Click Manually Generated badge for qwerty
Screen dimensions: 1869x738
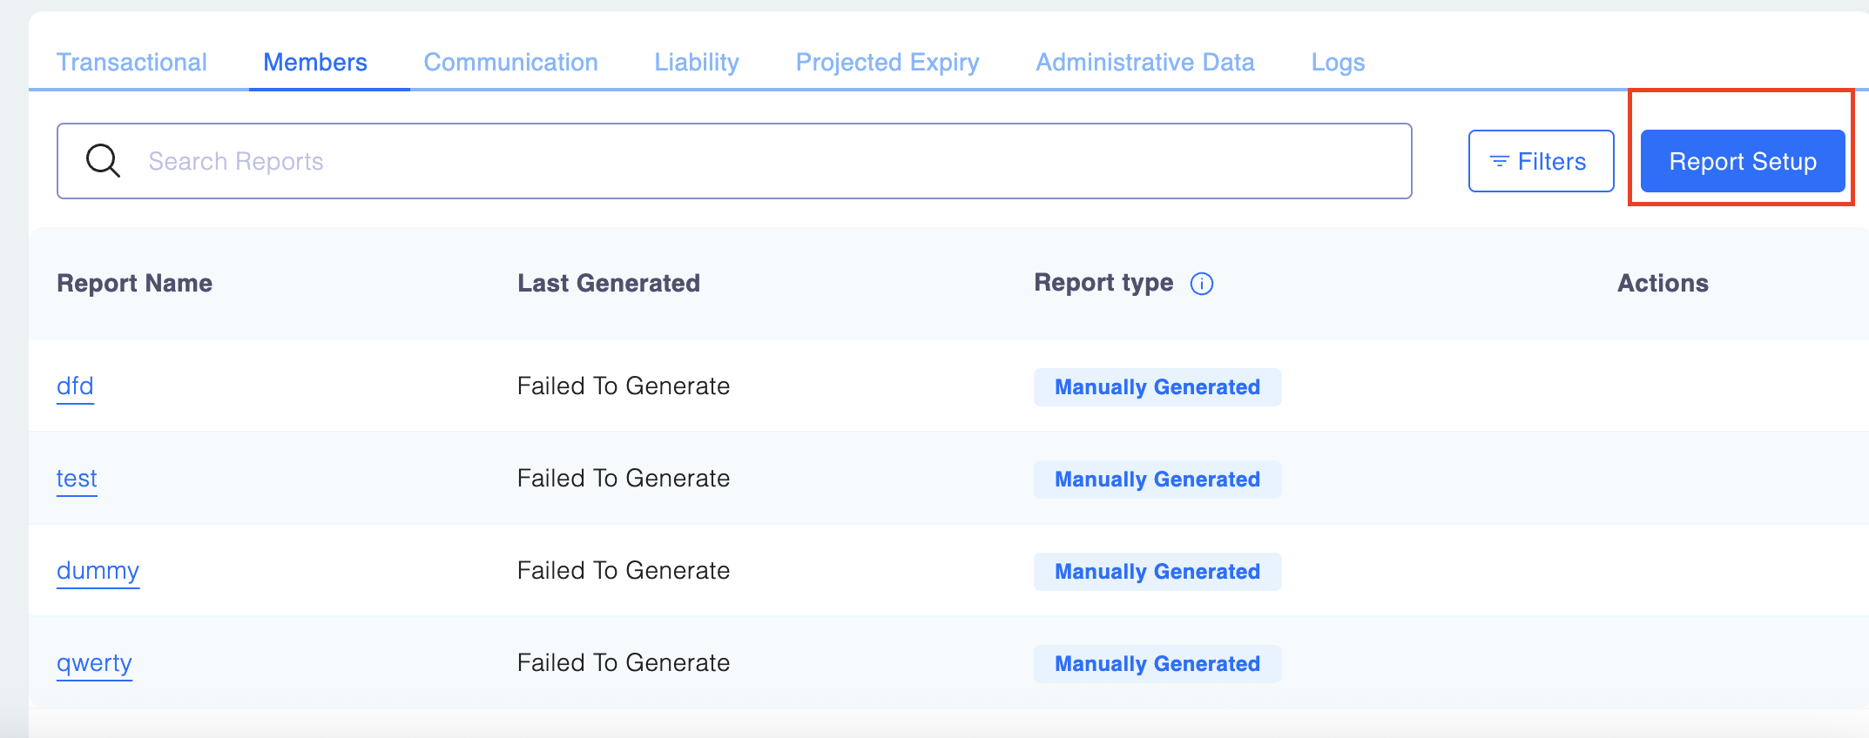(1157, 664)
